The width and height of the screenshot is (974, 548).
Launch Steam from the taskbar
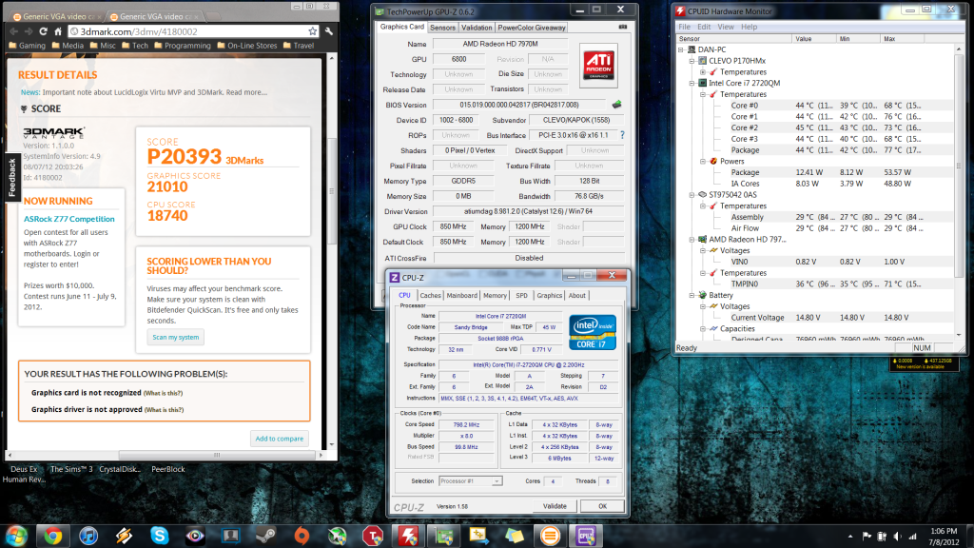click(266, 537)
